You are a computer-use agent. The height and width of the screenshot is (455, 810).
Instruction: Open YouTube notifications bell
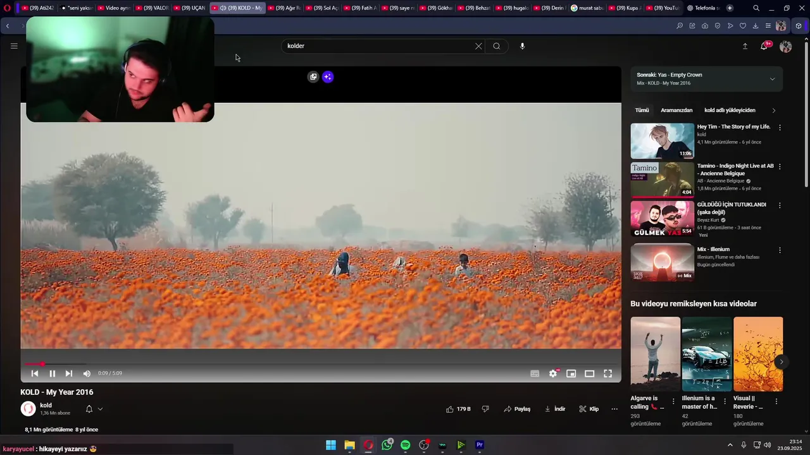[x=764, y=46]
